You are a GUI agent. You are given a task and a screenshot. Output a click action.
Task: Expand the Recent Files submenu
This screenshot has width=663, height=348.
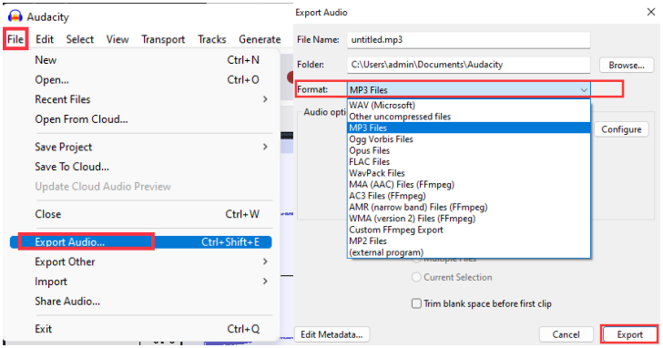pos(140,99)
